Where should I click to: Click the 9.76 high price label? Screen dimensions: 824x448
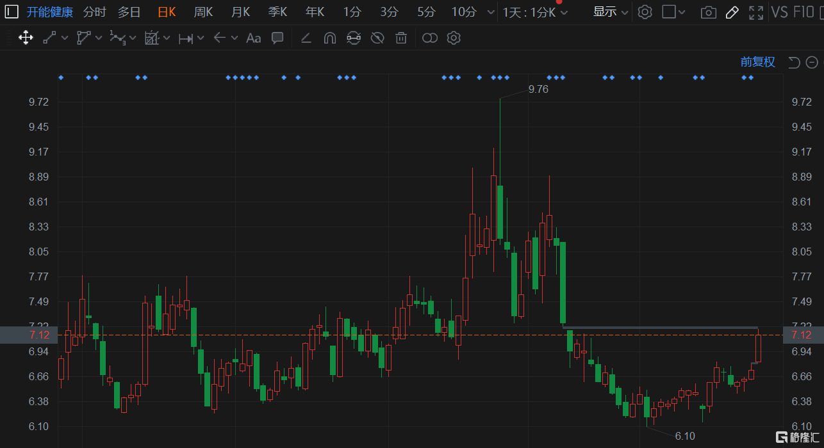tap(538, 90)
